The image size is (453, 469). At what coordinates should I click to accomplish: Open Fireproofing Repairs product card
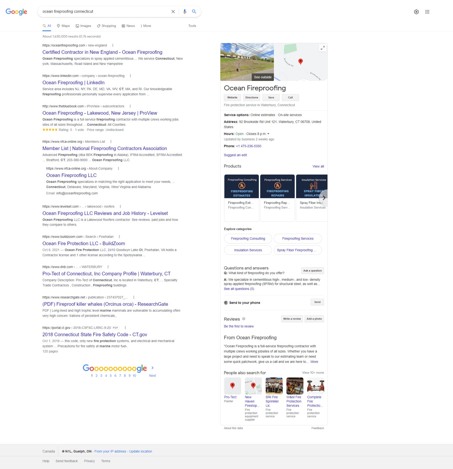(277, 198)
